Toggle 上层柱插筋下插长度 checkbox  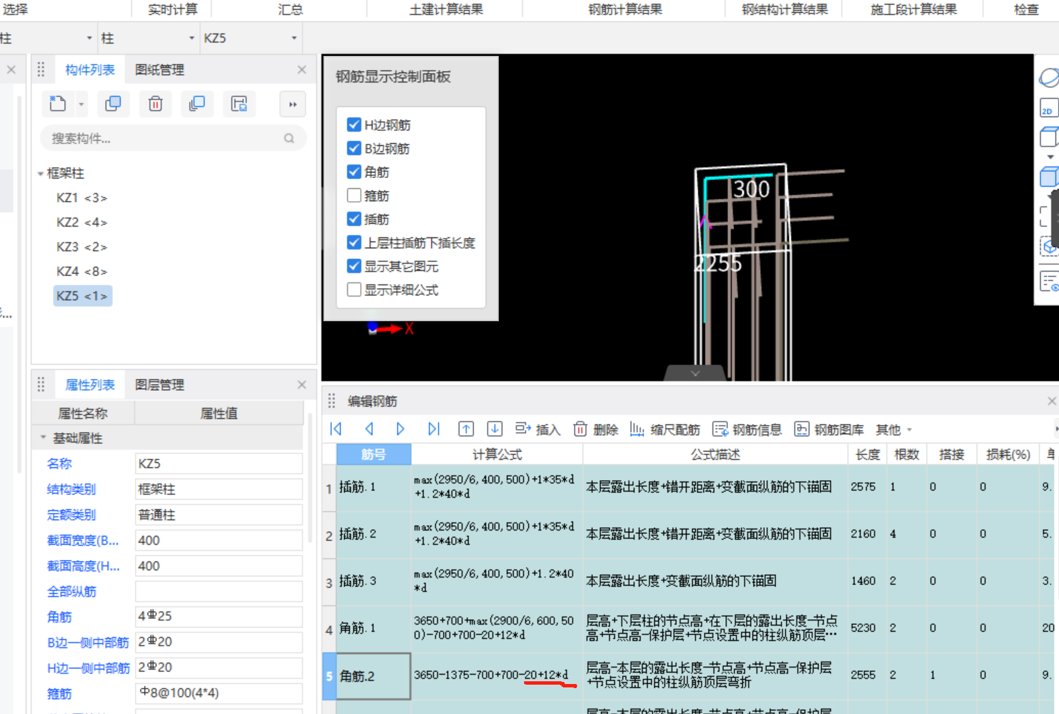[x=353, y=243]
